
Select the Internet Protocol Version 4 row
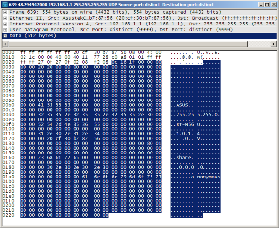(x=143, y=24)
